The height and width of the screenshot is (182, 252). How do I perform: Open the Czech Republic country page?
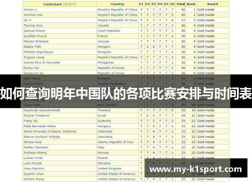tap(109, 31)
